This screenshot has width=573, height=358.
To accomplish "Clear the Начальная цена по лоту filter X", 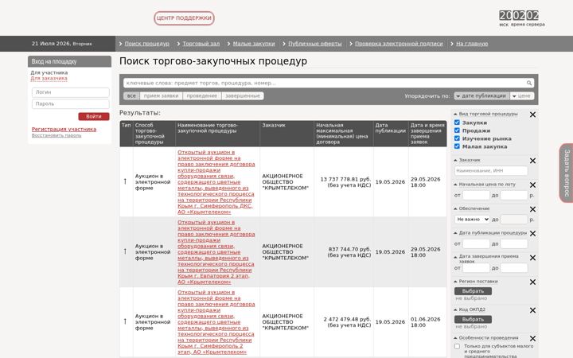I will pyautogui.click(x=532, y=185).
